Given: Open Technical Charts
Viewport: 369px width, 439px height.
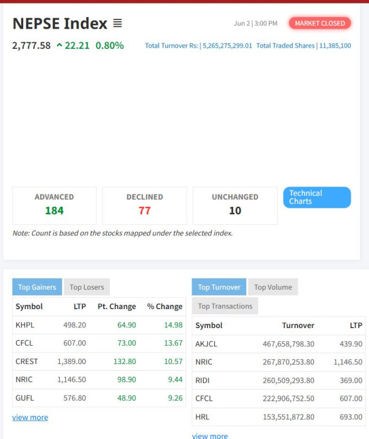Looking at the screenshot, I should (x=317, y=198).
